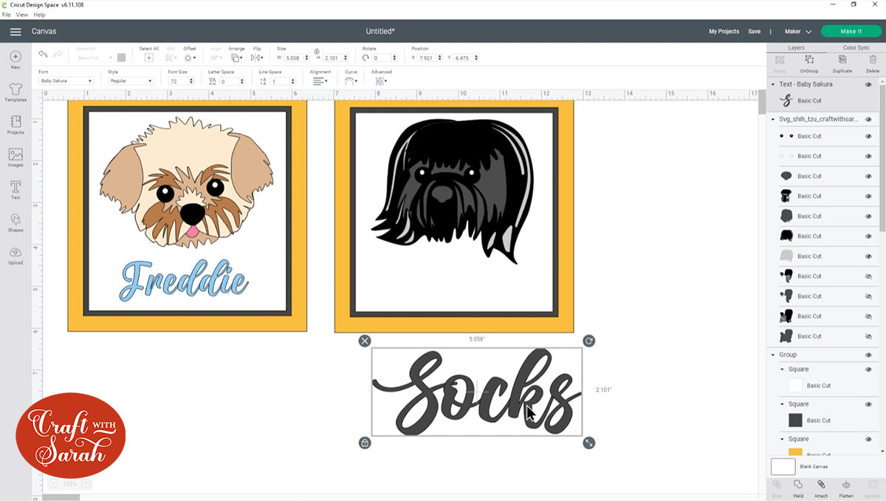Select the Text tool in sidebar
The image size is (886, 501).
pos(16,189)
